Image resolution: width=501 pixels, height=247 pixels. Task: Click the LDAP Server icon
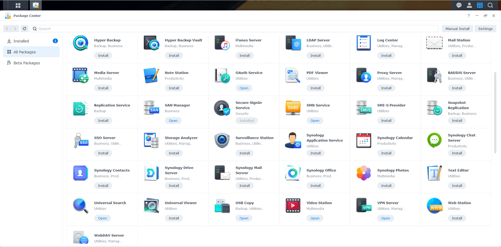(x=293, y=43)
